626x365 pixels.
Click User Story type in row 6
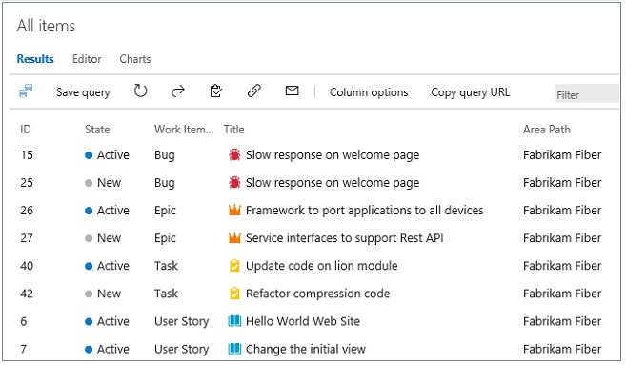pos(182,321)
